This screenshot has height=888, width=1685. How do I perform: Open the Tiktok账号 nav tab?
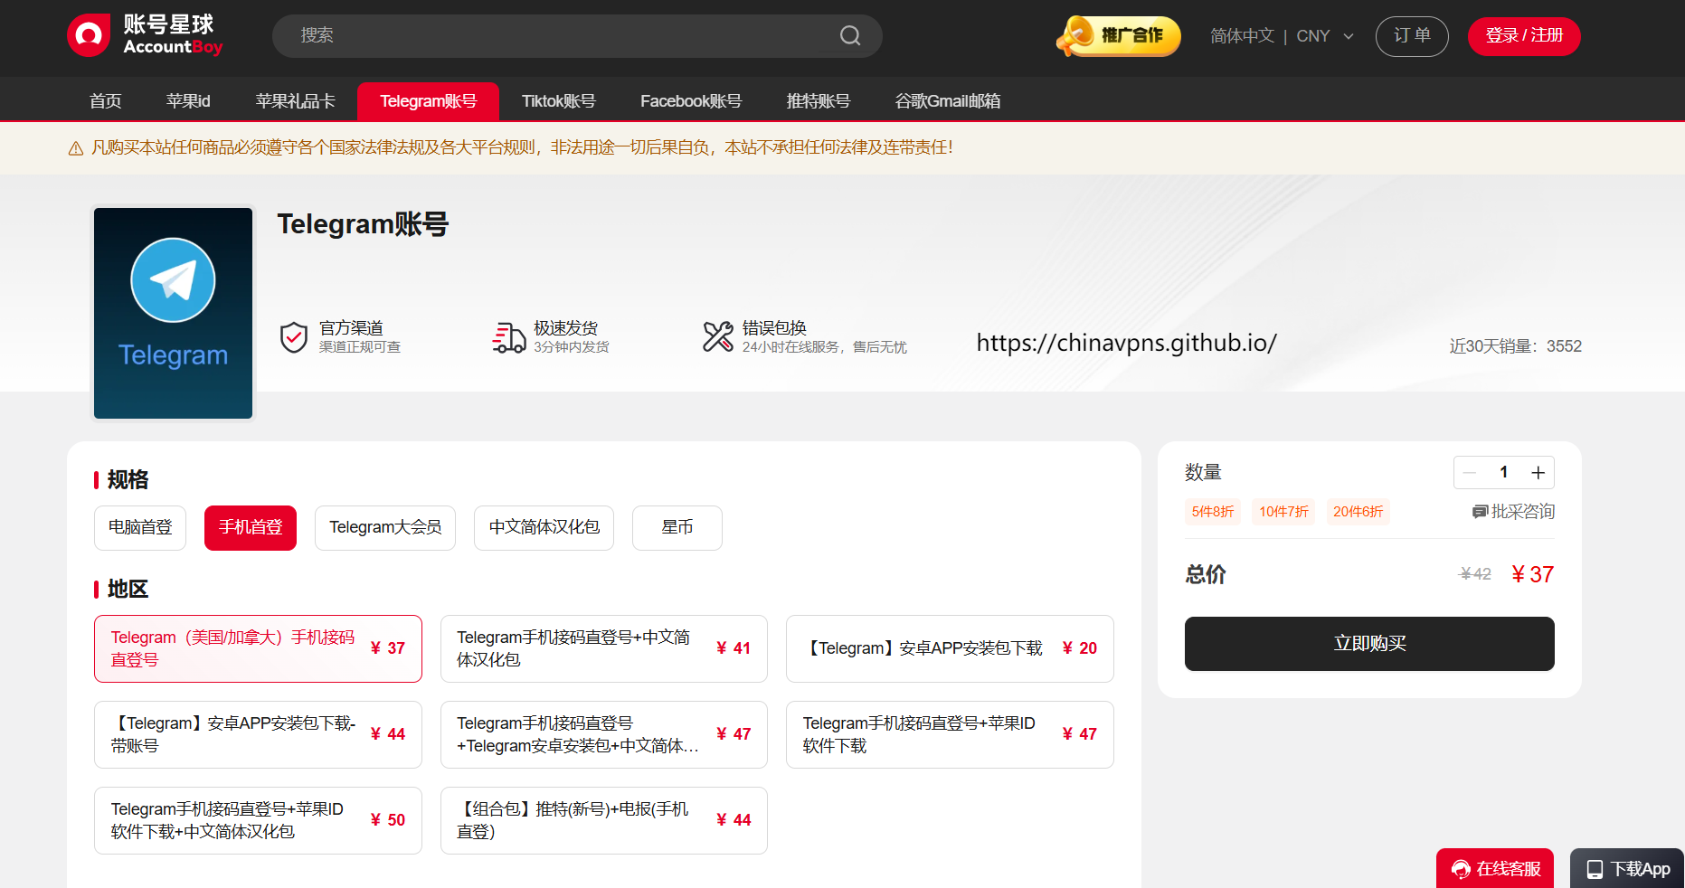pyautogui.click(x=558, y=101)
